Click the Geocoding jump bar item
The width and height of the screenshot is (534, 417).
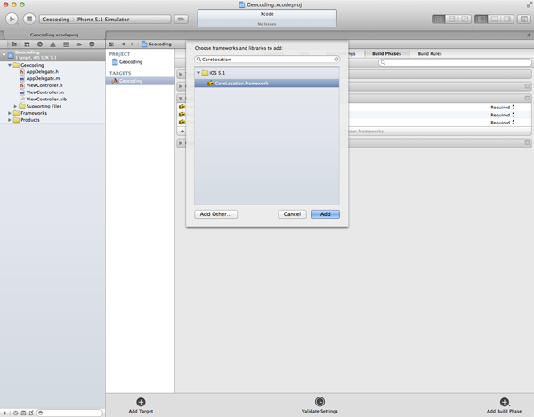pos(157,44)
